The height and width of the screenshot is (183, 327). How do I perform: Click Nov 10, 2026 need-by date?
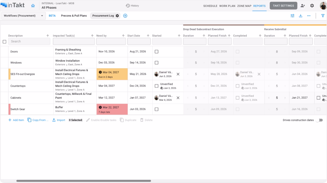tap(107, 52)
